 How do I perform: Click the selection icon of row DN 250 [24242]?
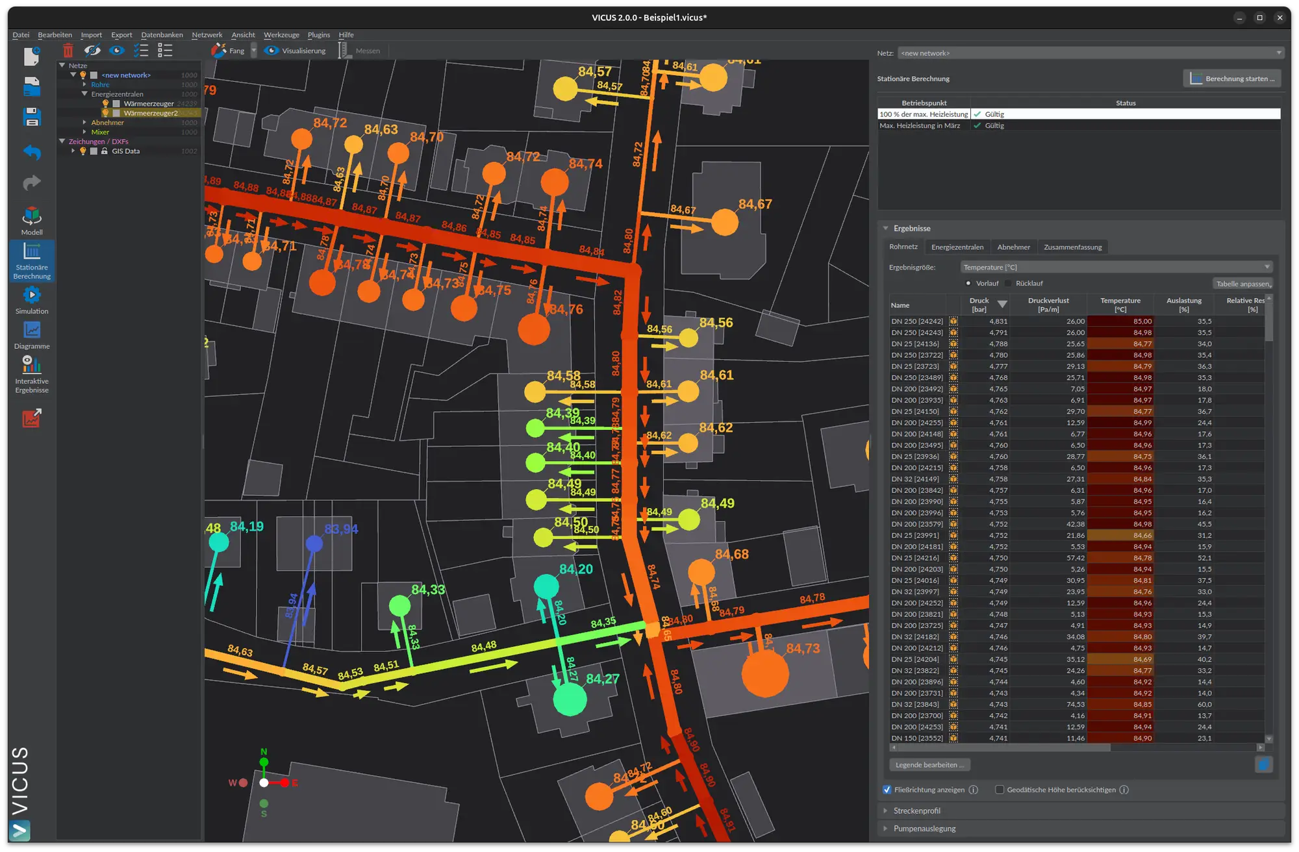(x=953, y=321)
